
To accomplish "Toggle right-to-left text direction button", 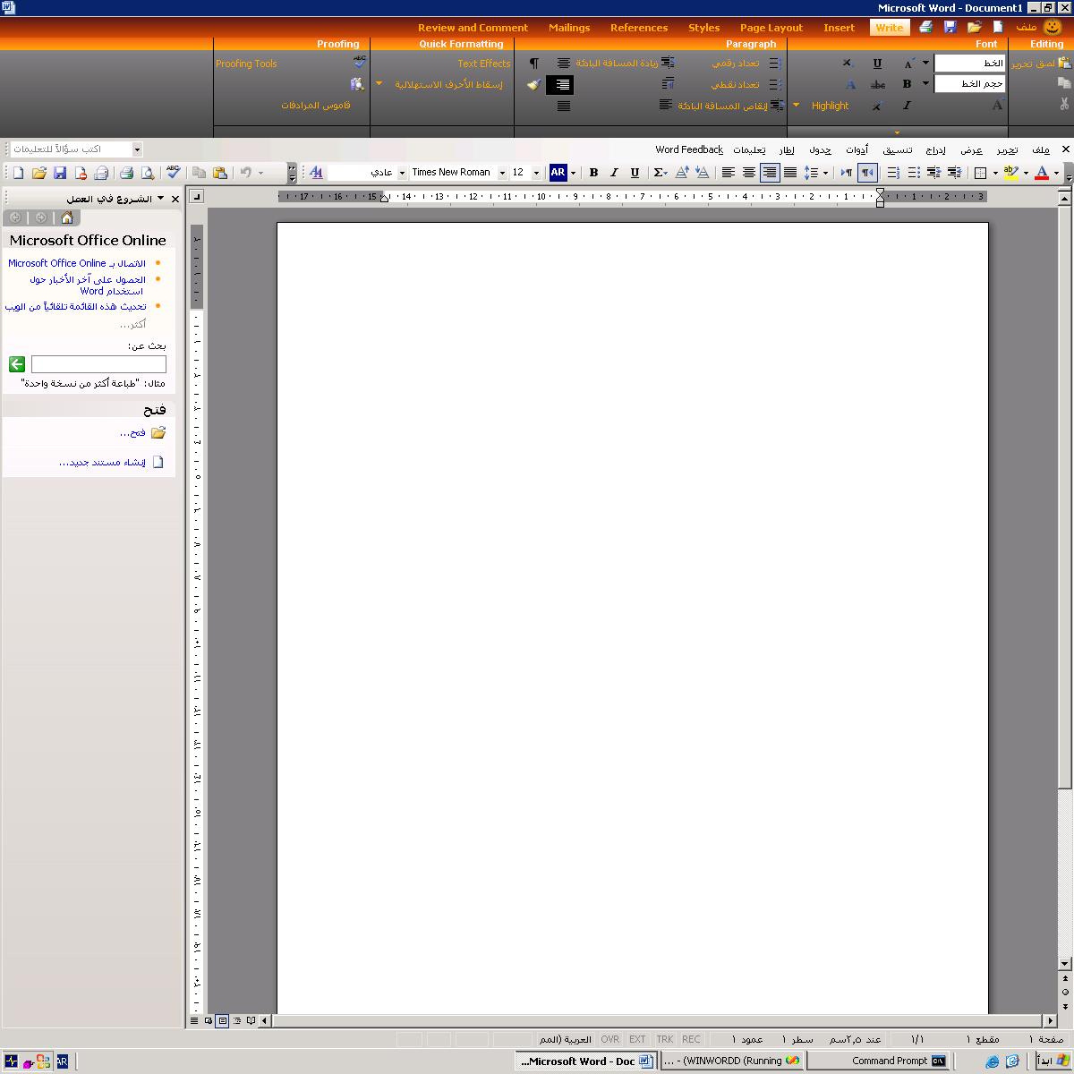I will click(x=867, y=173).
